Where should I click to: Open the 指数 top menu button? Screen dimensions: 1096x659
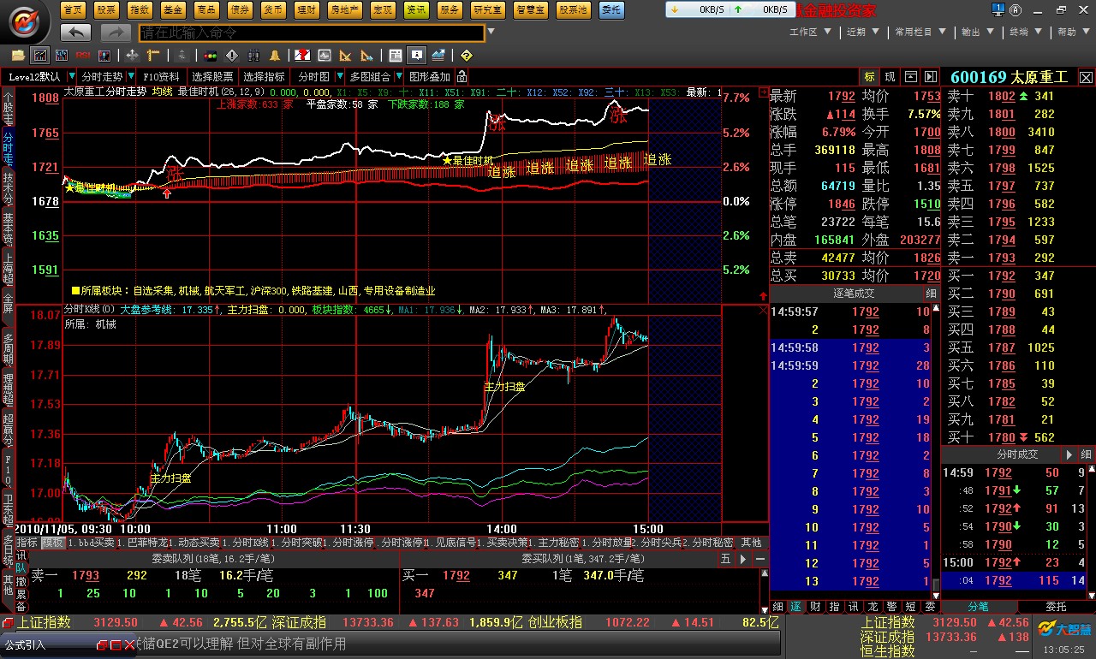click(140, 9)
